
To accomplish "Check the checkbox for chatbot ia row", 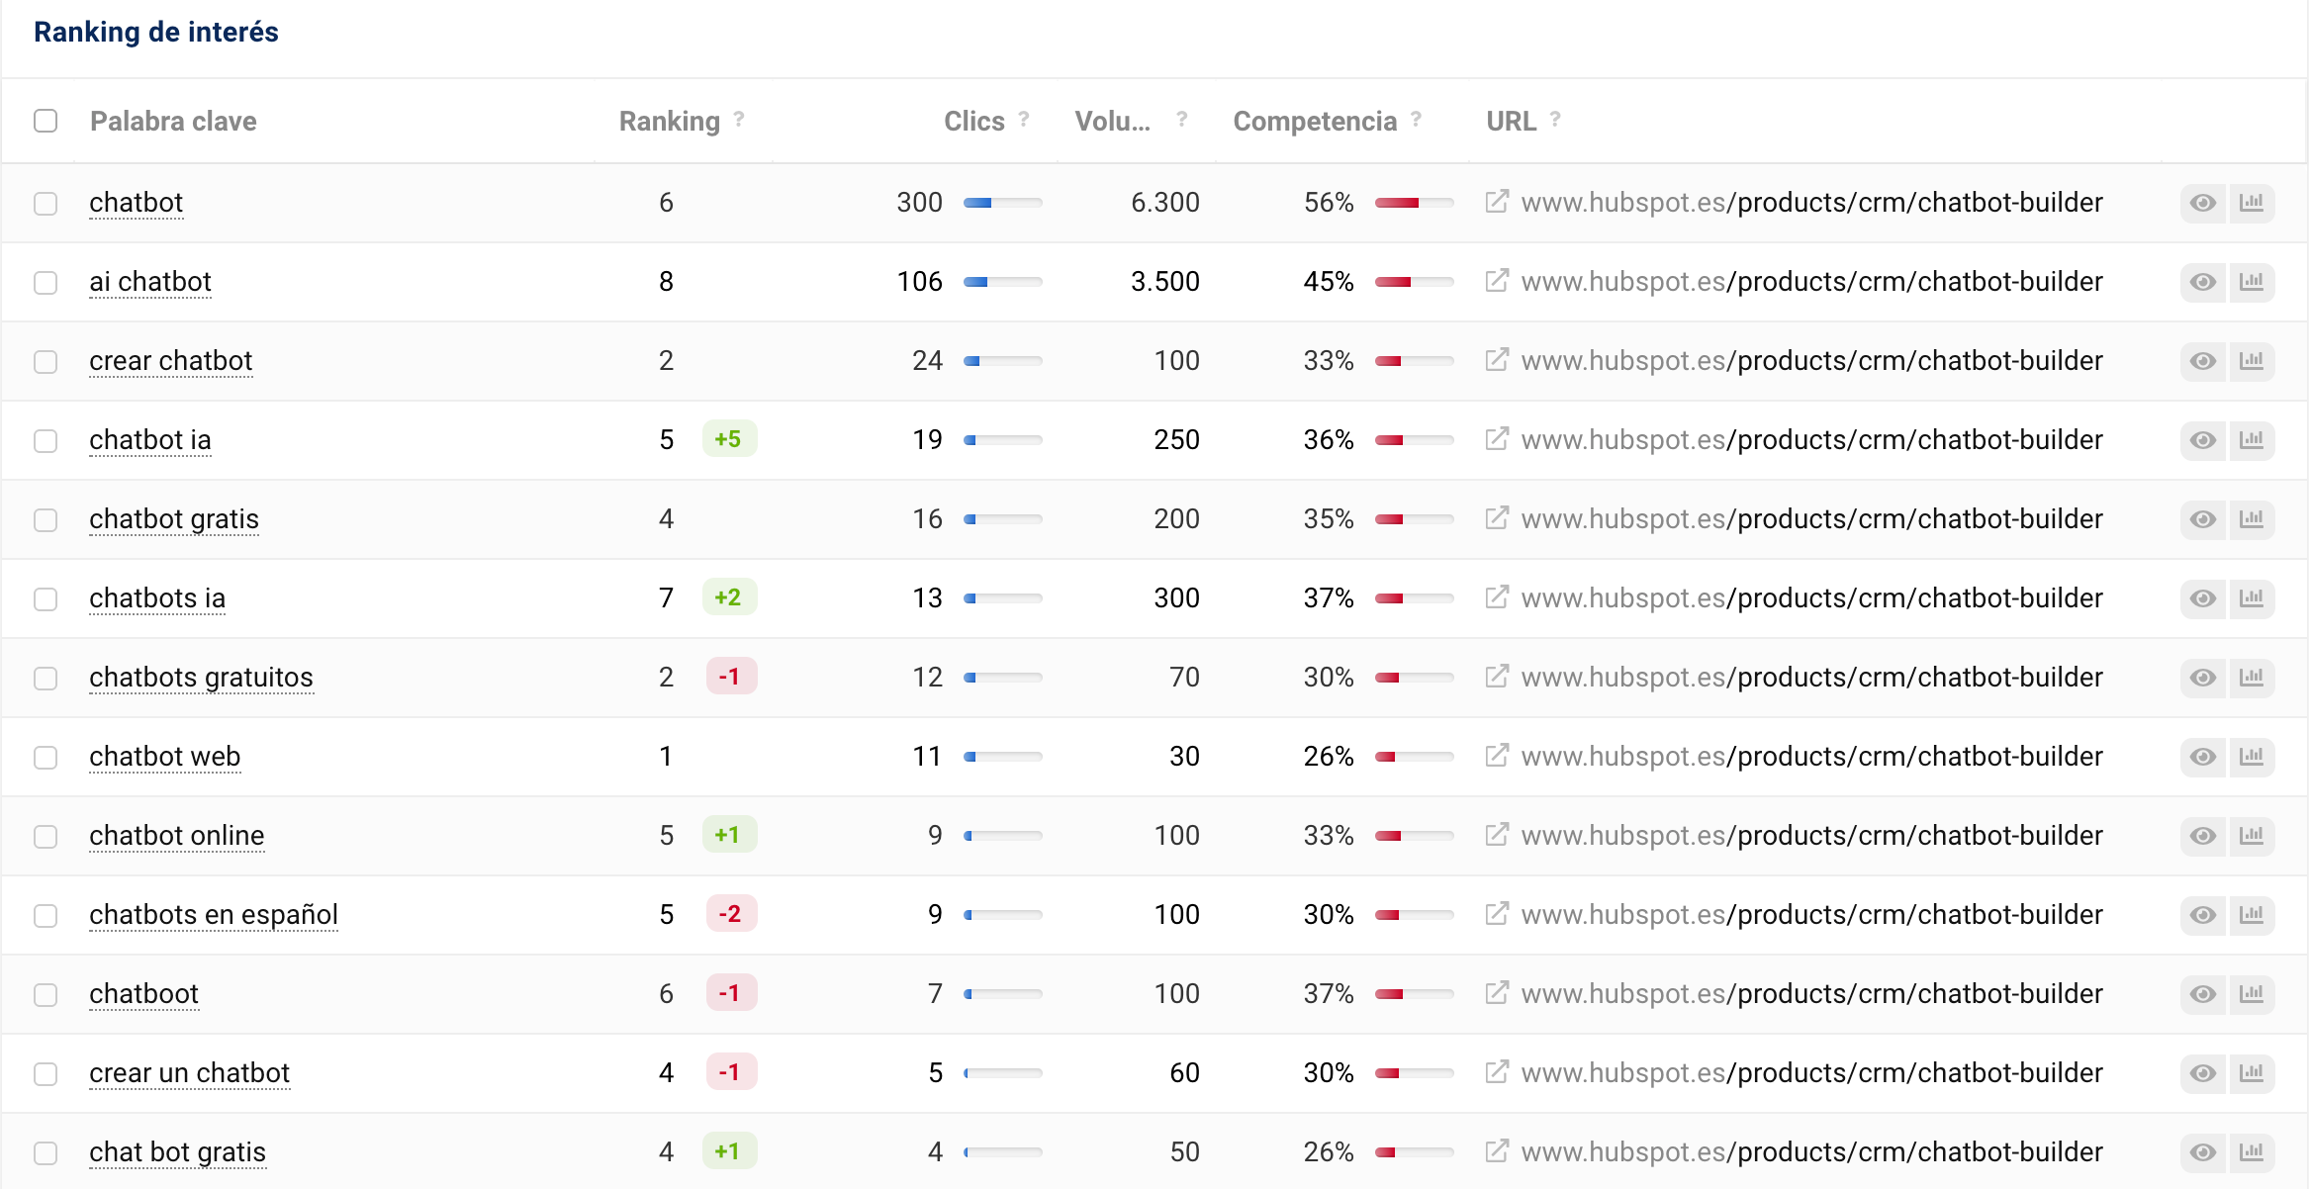I will (x=46, y=440).
